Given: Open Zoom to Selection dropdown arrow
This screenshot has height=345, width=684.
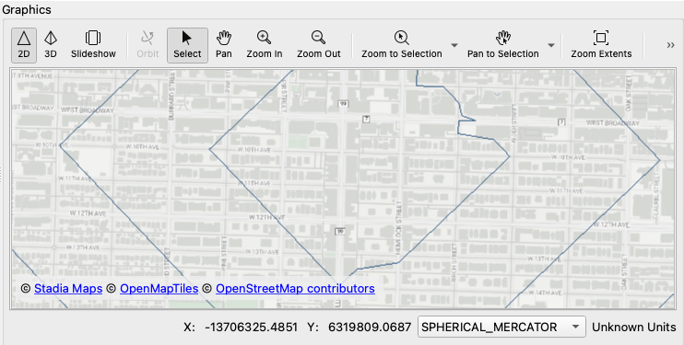Looking at the screenshot, I should coord(454,45).
